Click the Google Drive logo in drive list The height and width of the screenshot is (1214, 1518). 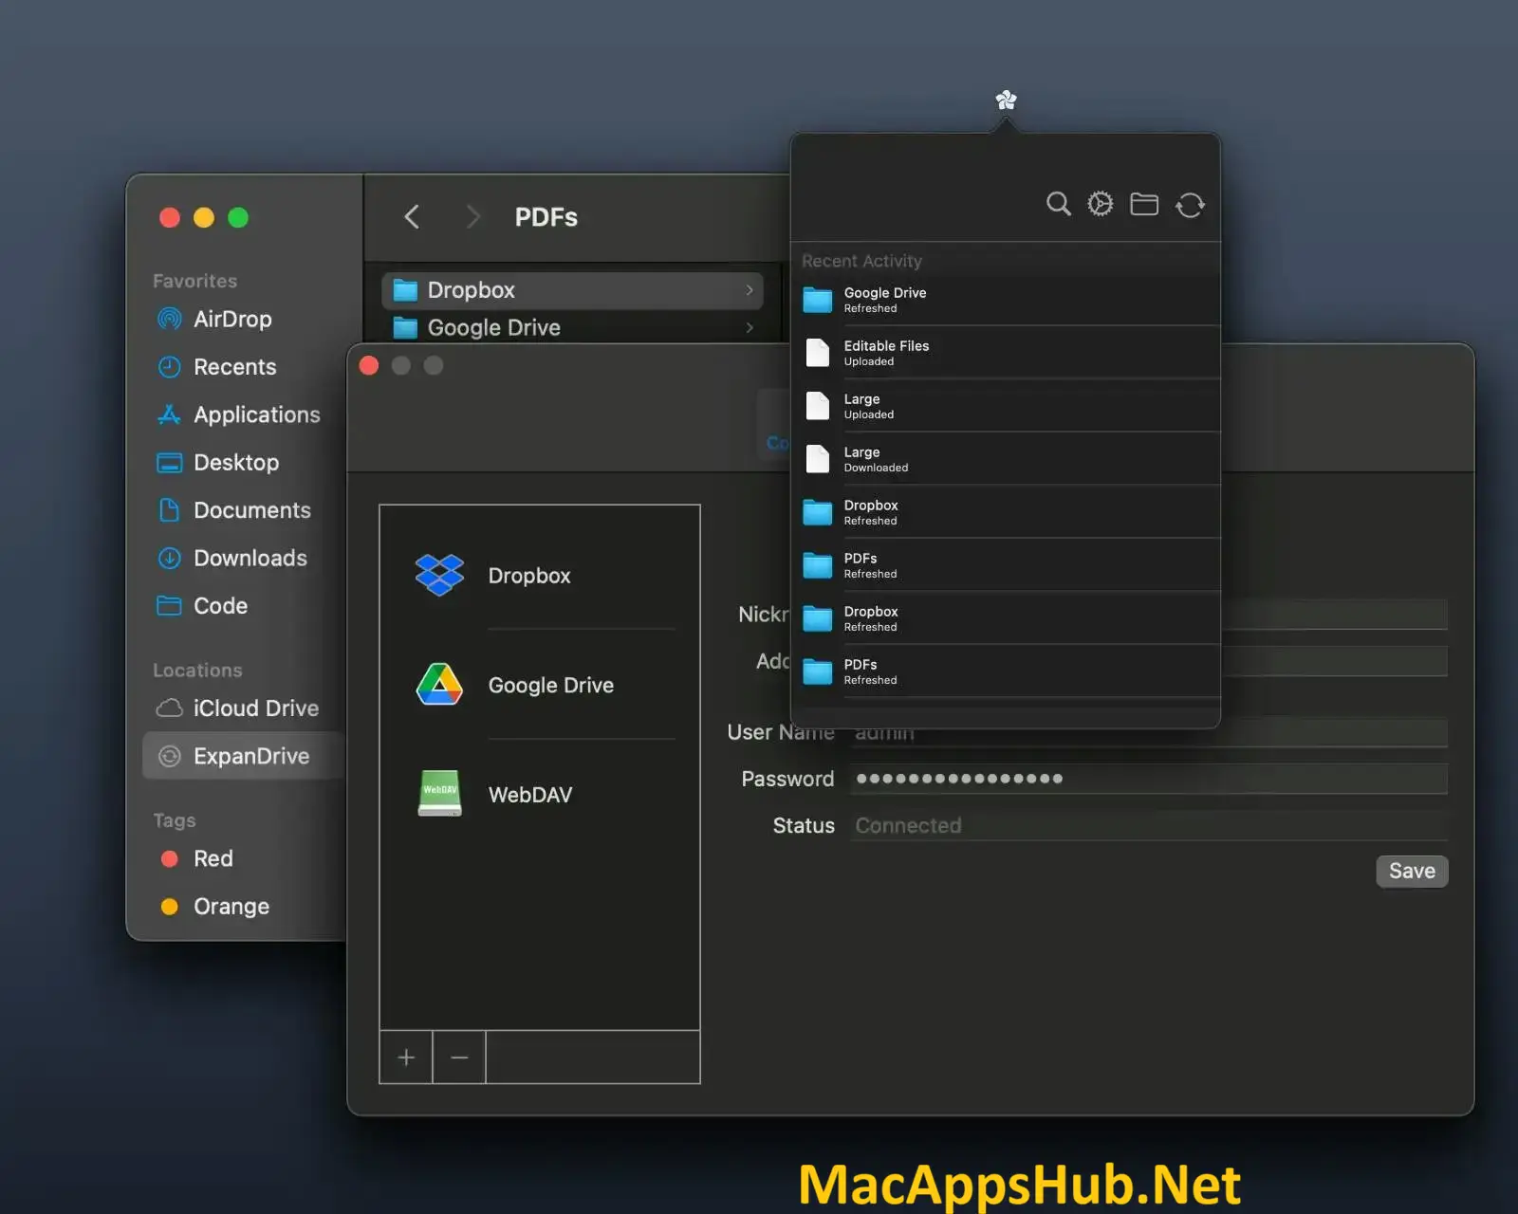click(x=439, y=684)
